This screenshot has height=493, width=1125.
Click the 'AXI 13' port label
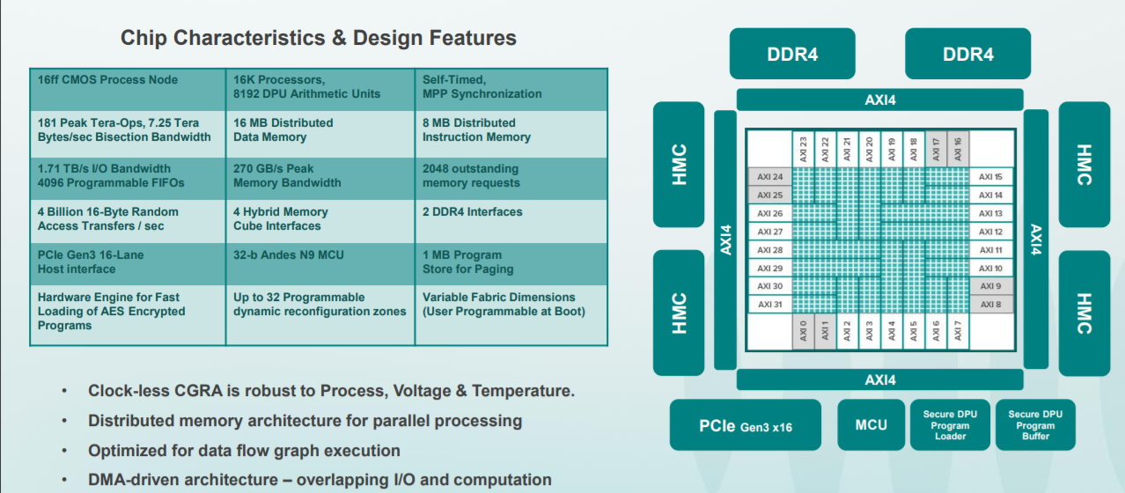point(991,213)
